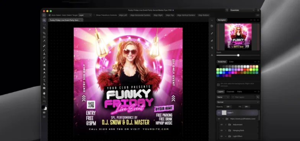This screenshot has height=141, width=300.
Task: Switch to the Color tab
Action: coord(231,62)
